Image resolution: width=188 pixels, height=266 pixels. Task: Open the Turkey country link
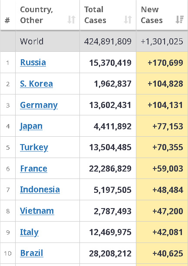(34, 148)
